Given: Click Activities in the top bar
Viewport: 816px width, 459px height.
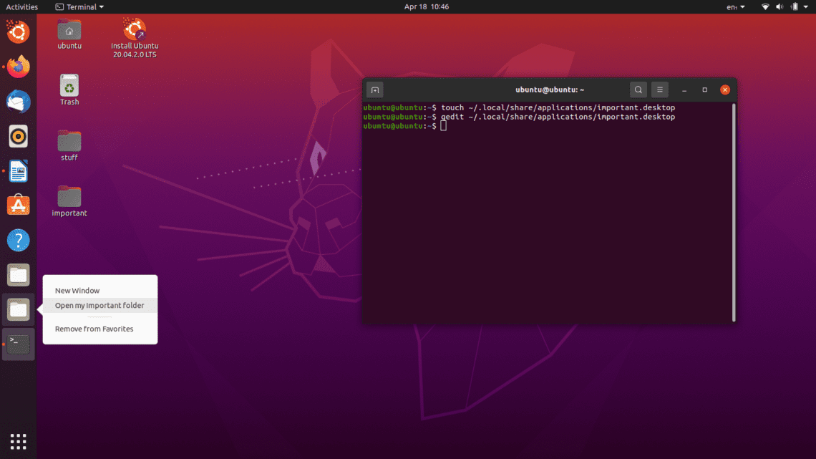Looking at the screenshot, I should point(21,6).
